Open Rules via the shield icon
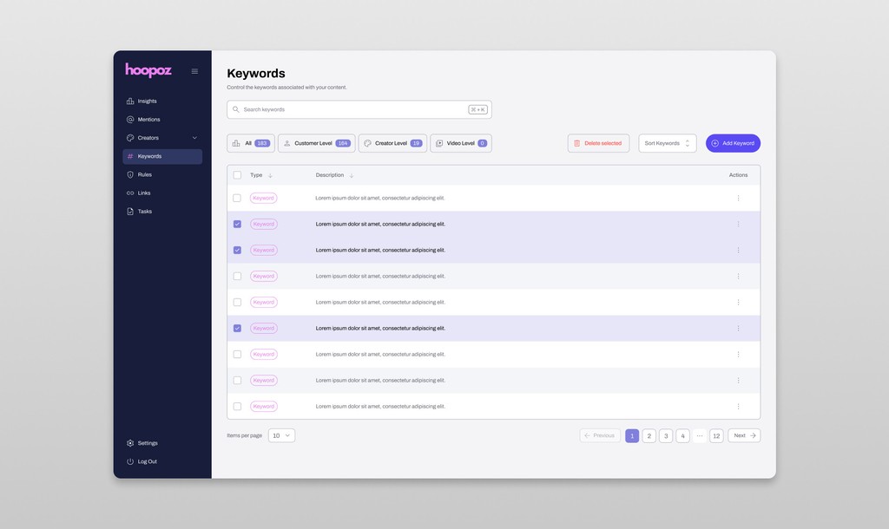 click(129, 174)
